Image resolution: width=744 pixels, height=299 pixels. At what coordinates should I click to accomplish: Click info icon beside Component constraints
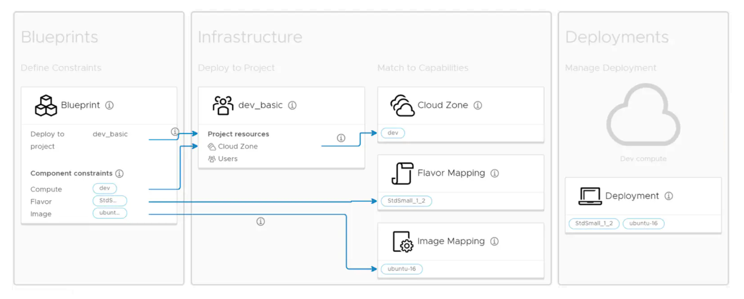[119, 174]
